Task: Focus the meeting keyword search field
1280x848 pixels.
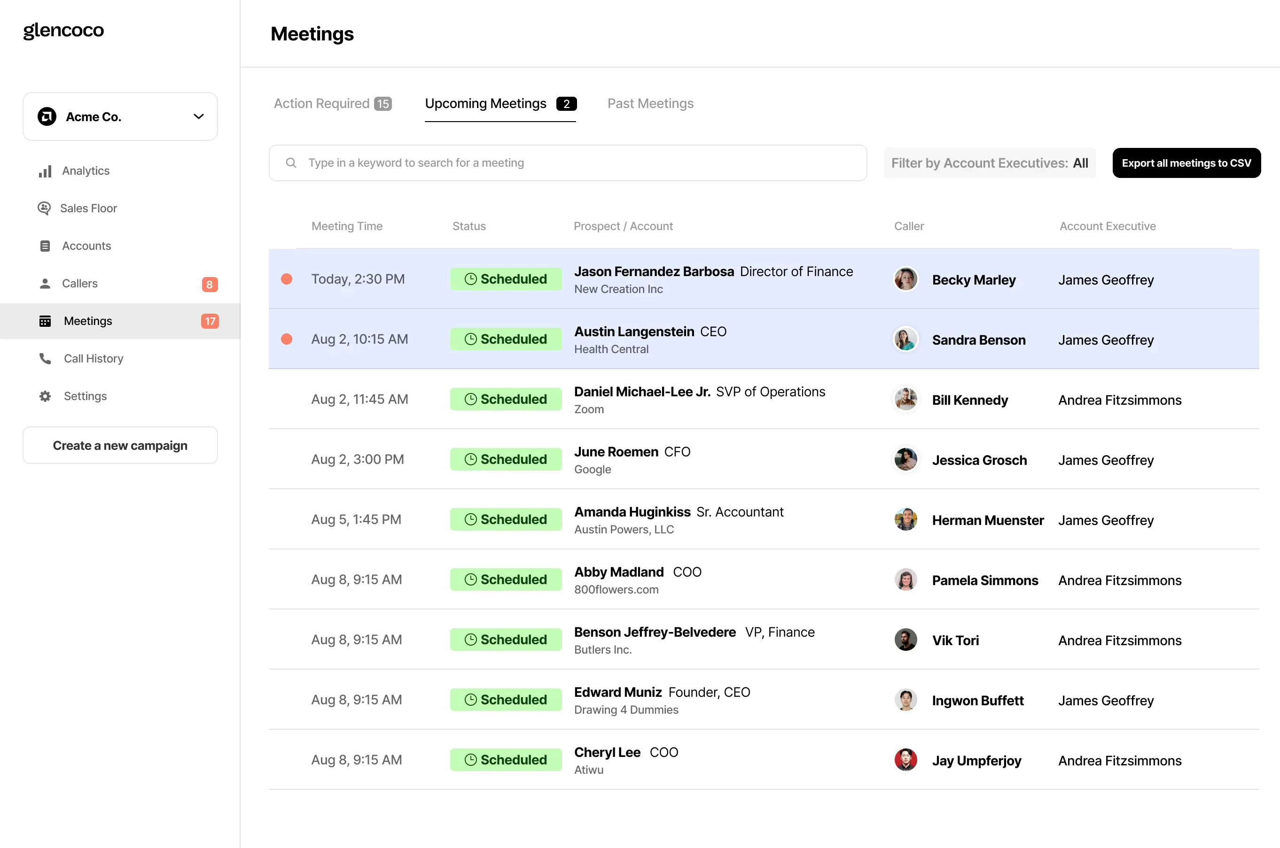Action: pos(568,163)
